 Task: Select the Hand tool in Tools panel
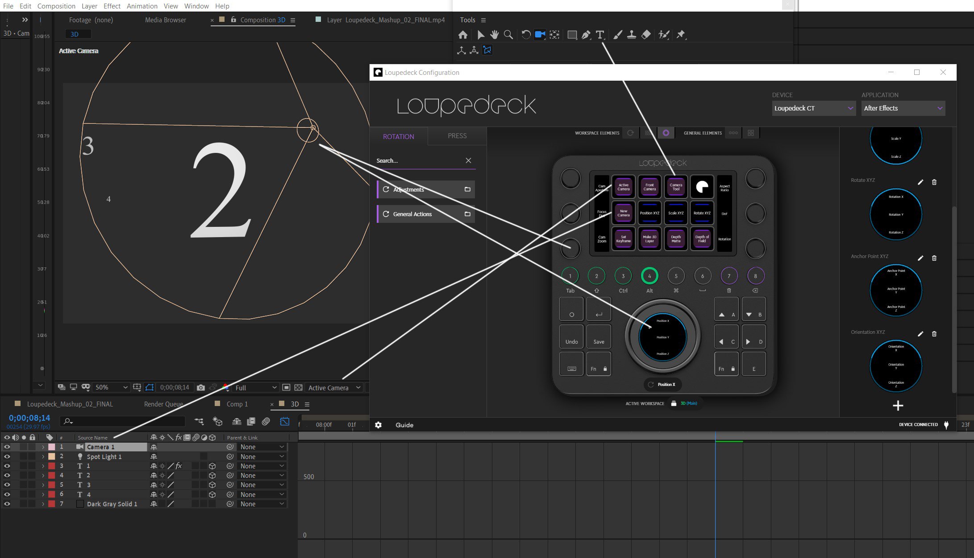point(494,35)
